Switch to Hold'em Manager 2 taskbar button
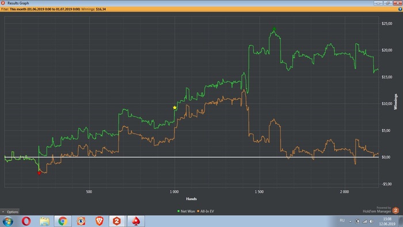The image size is (403, 227). click(117, 221)
